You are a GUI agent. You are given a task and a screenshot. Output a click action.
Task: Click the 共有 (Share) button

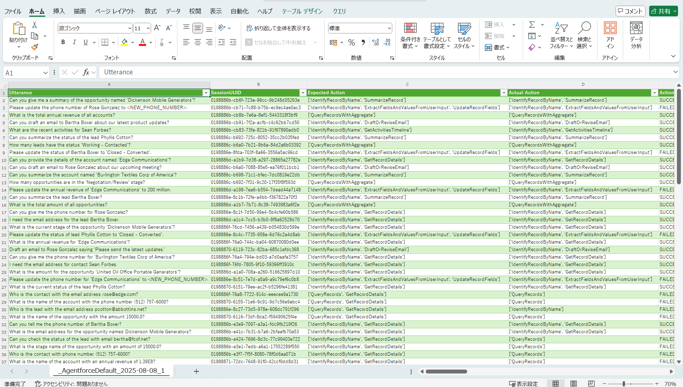(x=664, y=11)
